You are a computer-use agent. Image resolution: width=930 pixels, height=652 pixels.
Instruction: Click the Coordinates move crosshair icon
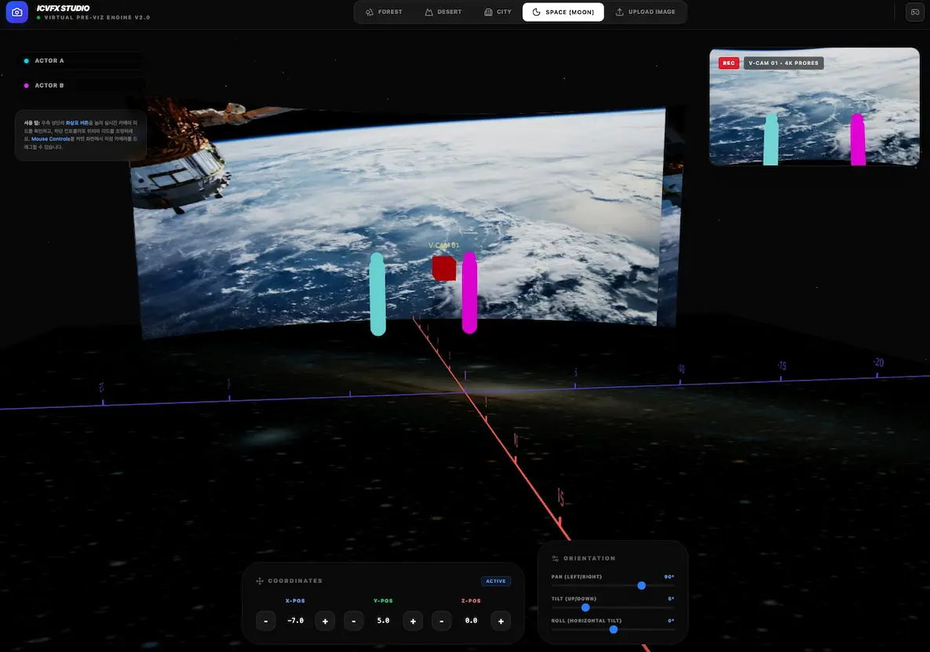(259, 581)
